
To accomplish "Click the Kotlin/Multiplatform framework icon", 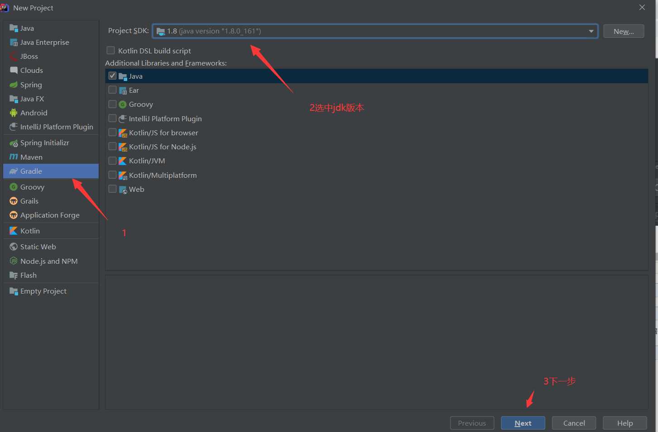I will (123, 176).
